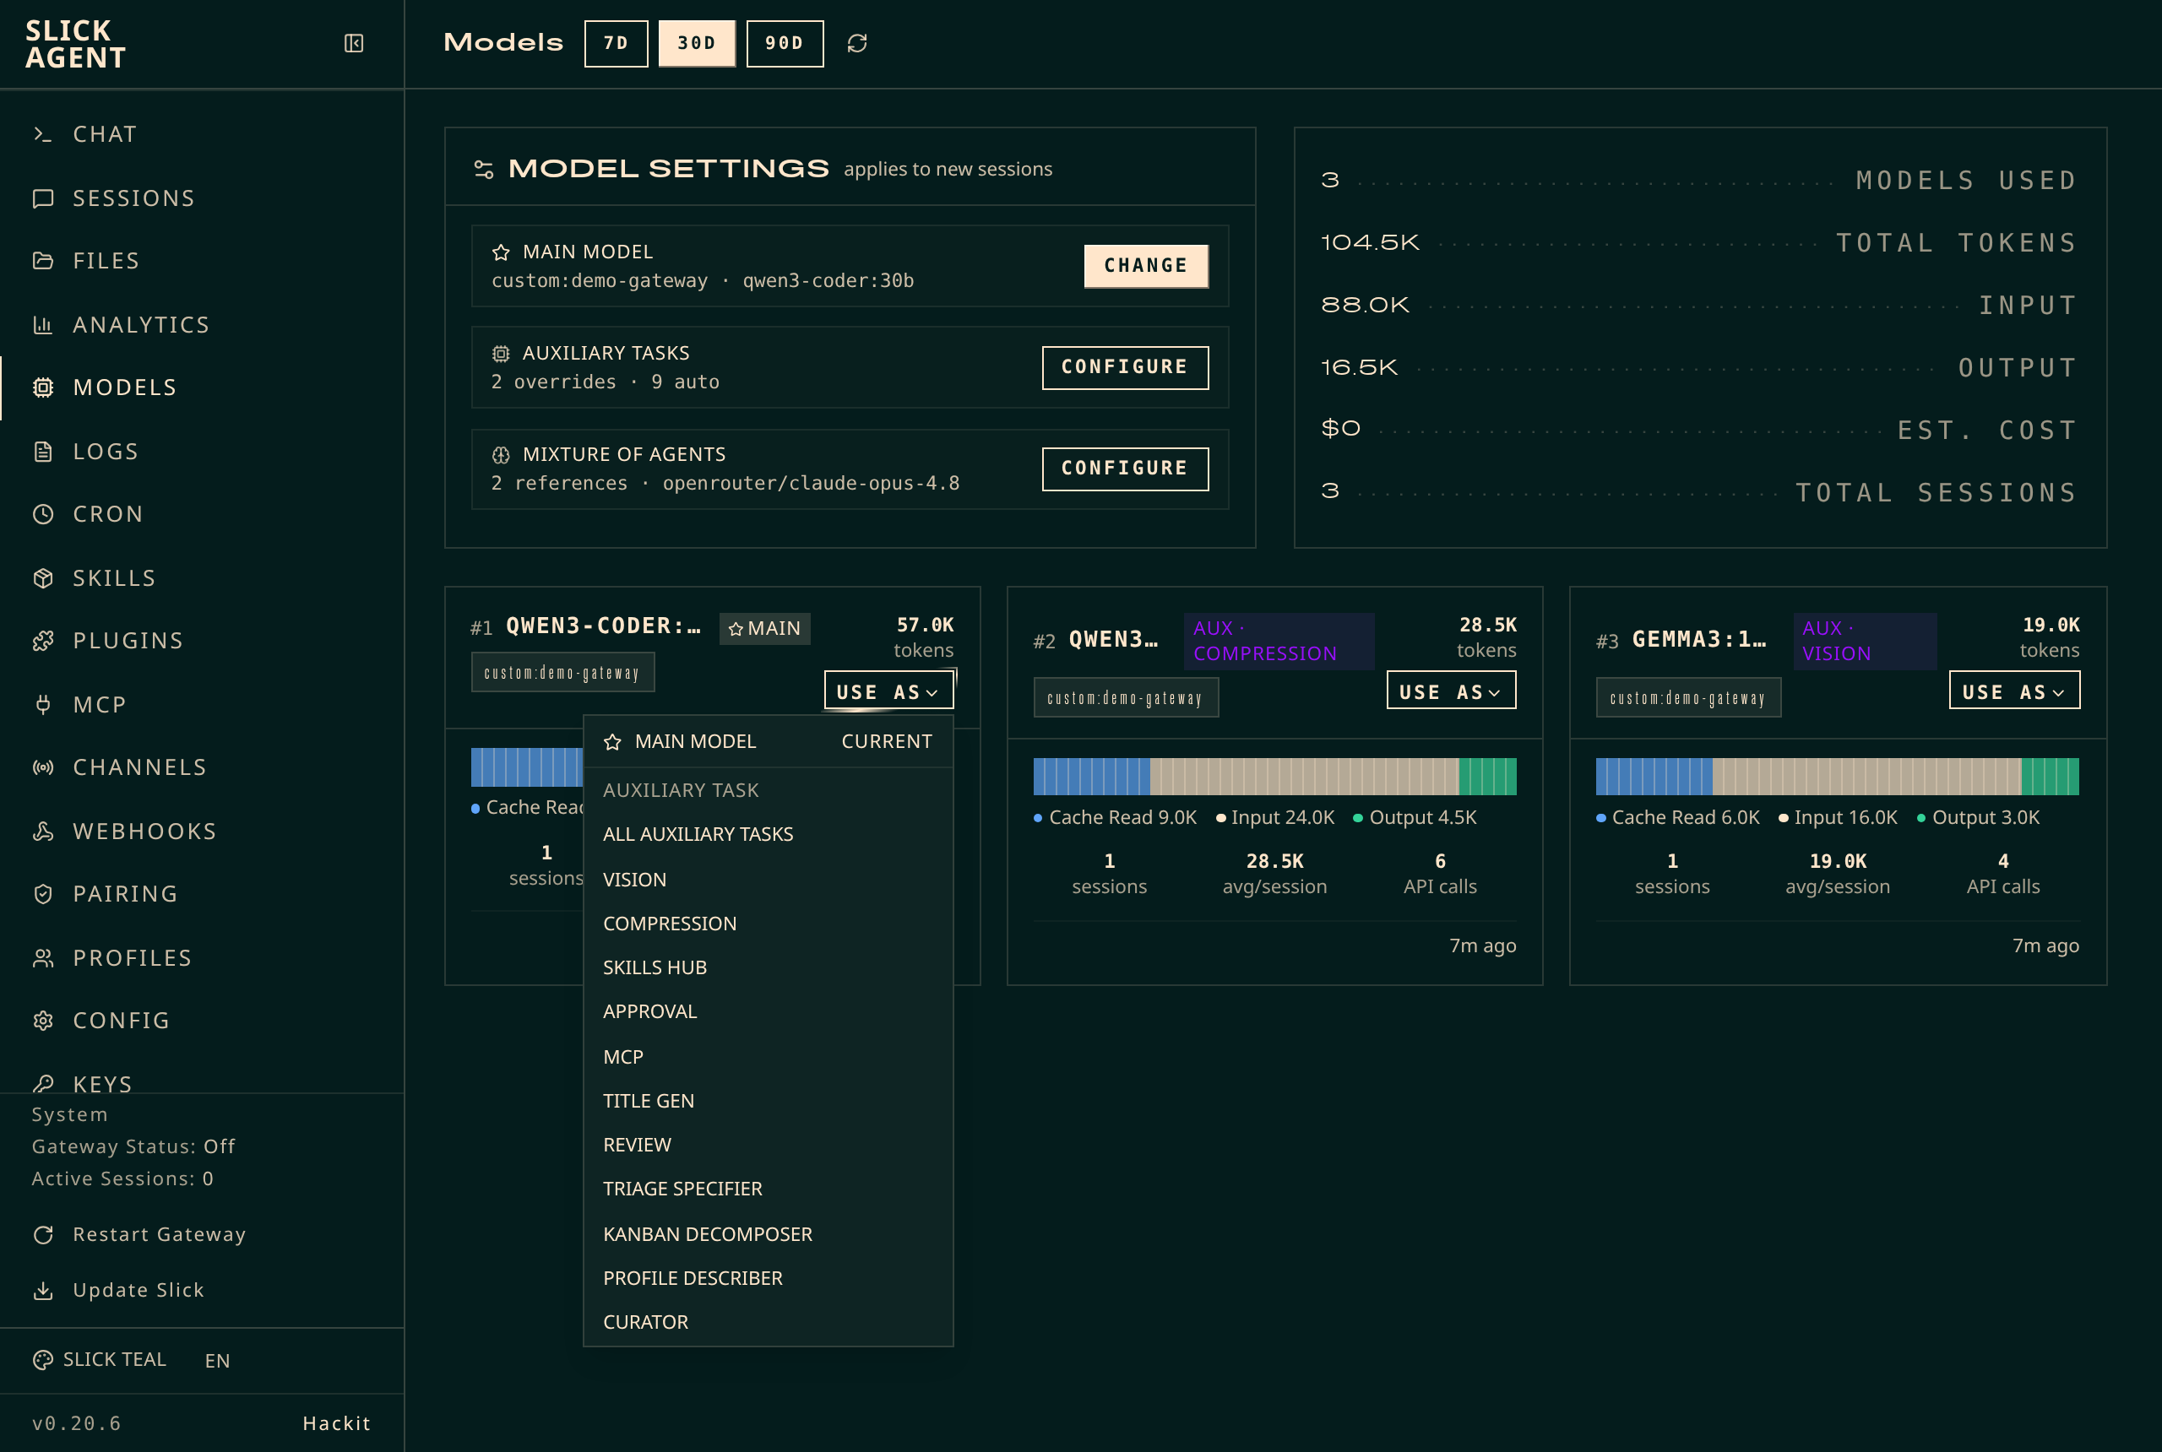Click the Hackit link

[x=336, y=1423]
